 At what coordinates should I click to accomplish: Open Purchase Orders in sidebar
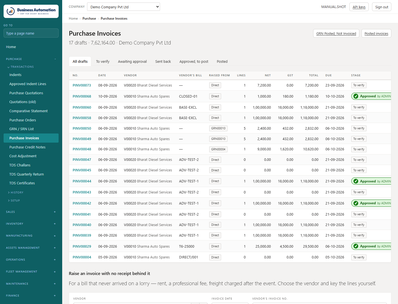(x=31, y=120)
